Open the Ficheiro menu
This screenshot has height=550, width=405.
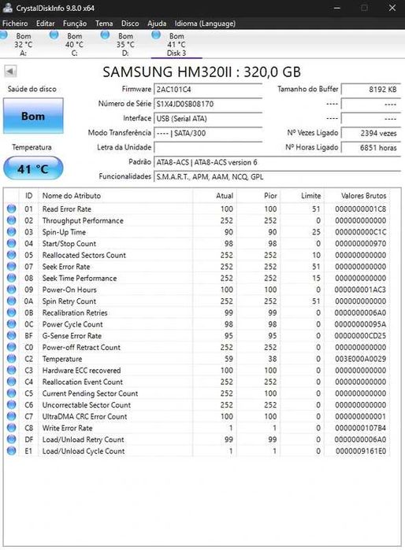(x=15, y=24)
